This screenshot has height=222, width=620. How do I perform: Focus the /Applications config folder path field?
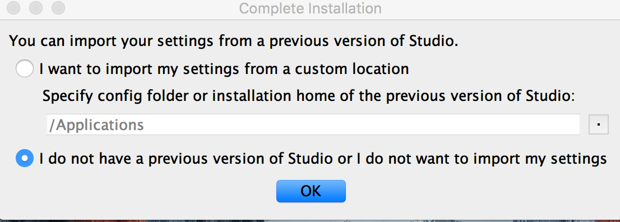313,124
